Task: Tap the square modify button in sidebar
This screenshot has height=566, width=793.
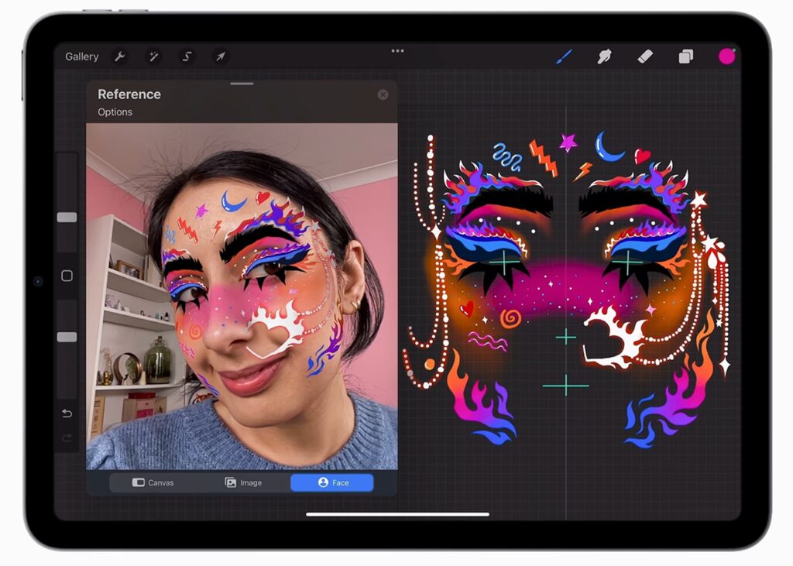Action: click(67, 276)
